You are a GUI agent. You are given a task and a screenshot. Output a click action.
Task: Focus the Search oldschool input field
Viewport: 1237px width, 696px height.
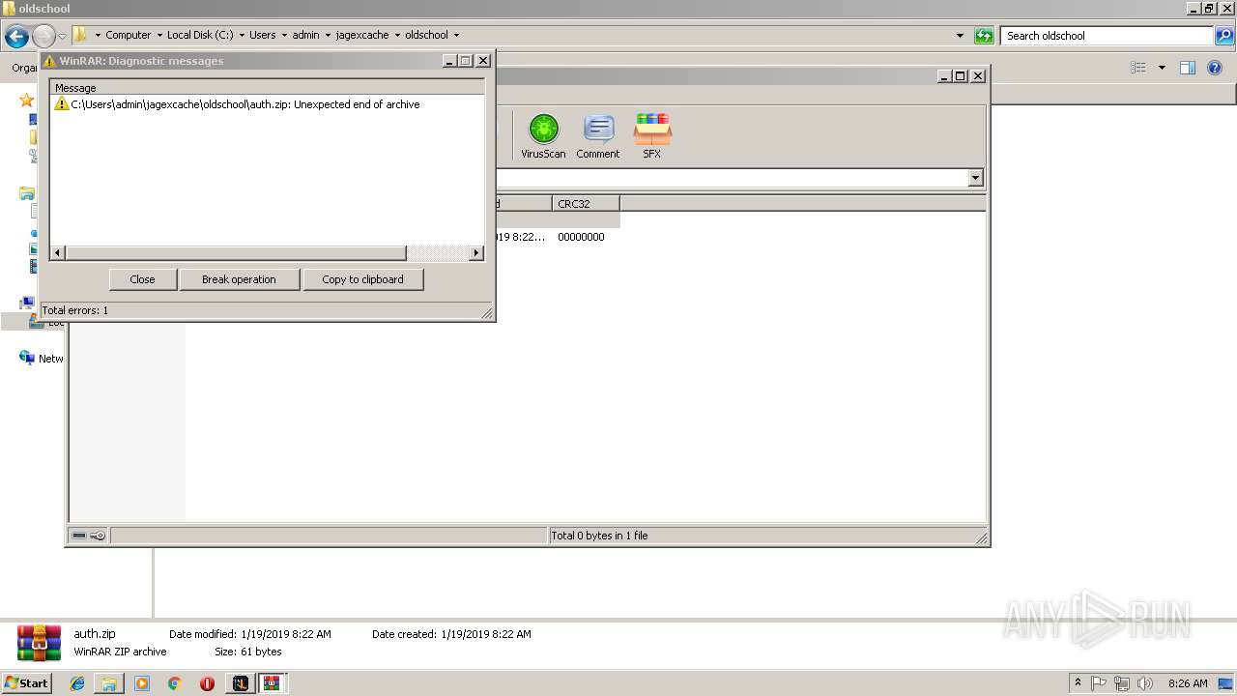click(x=1107, y=36)
